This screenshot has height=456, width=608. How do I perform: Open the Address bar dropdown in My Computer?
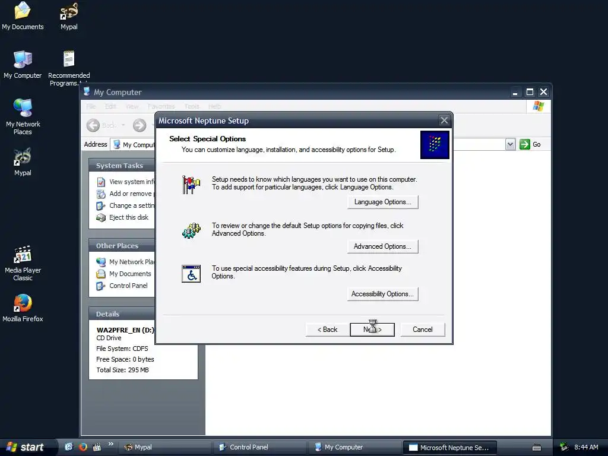510,145
